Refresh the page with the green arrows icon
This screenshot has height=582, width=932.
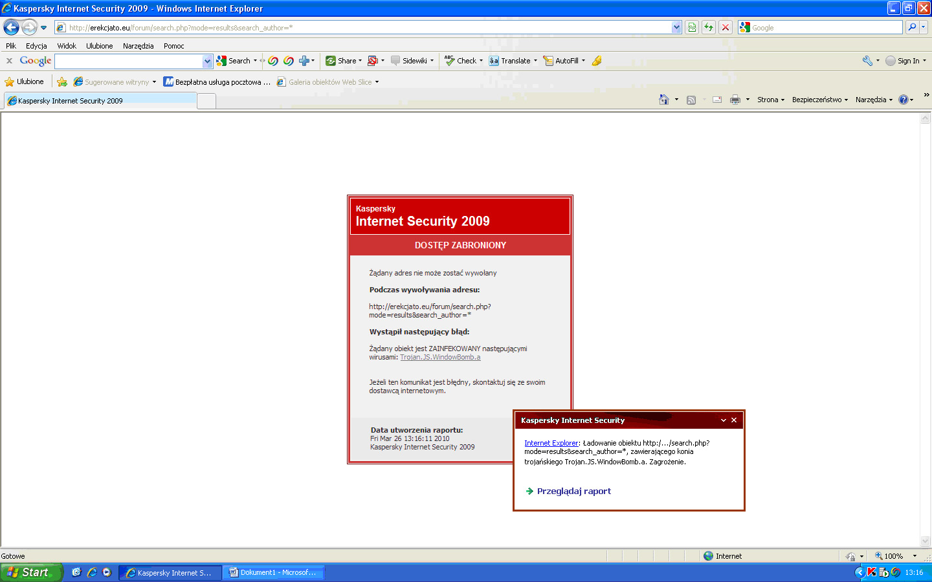709,27
